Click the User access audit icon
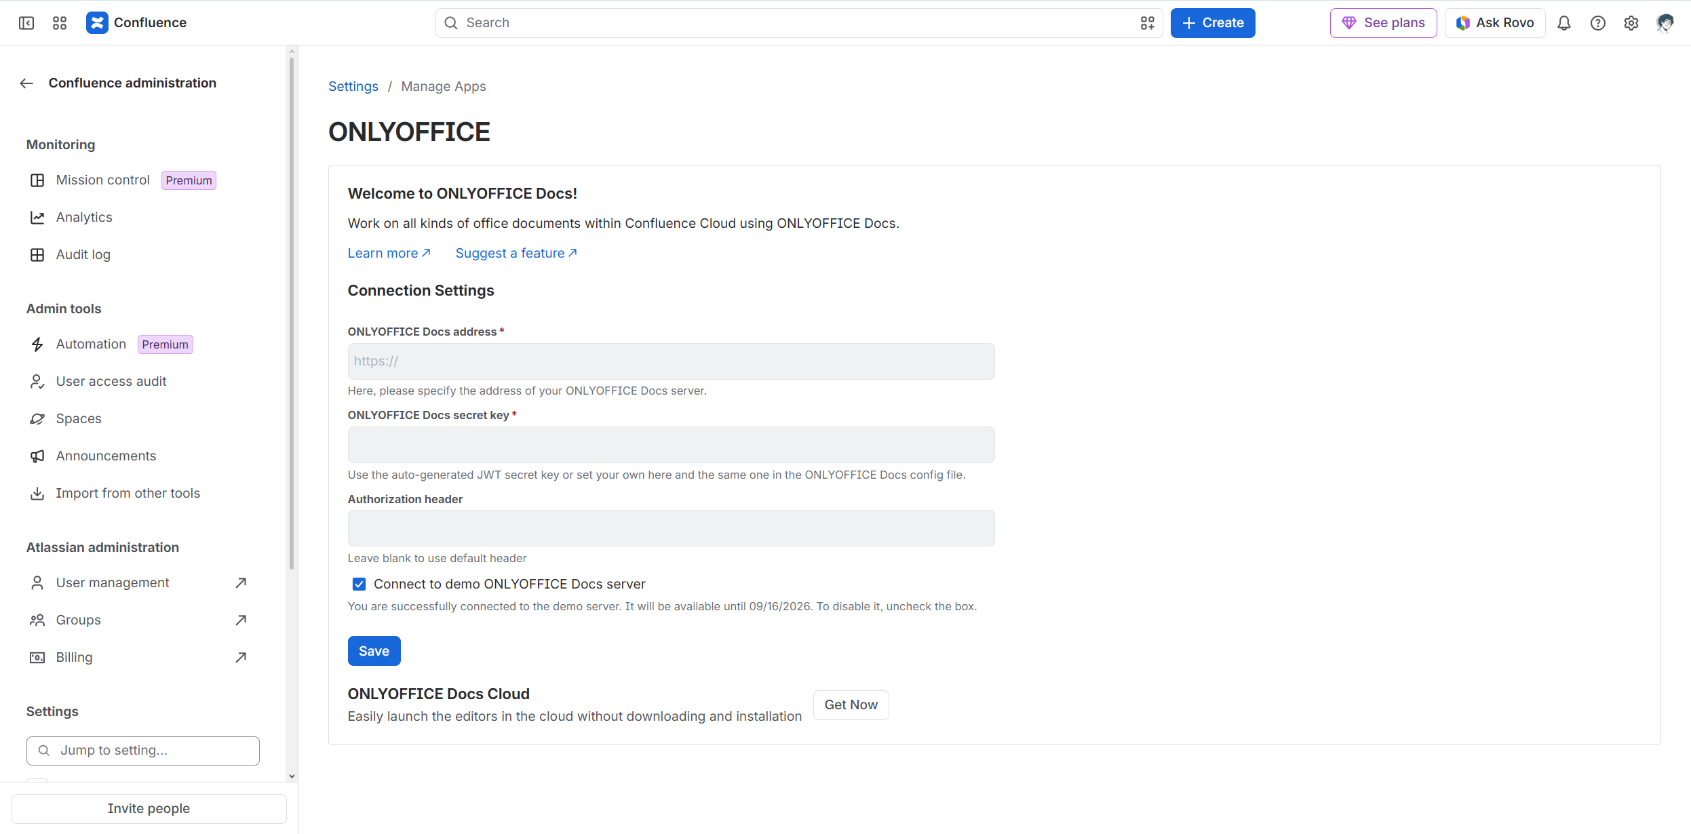The height and width of the screenshot is (834, 1691). pyautogui.click(x=37, y=382)
